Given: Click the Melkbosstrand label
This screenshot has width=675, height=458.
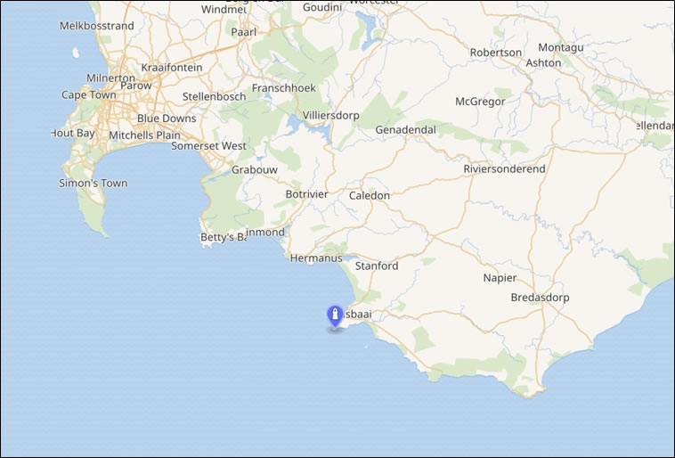Looking at the screenshot, I should pyautogui.click(x=97, y=26).
